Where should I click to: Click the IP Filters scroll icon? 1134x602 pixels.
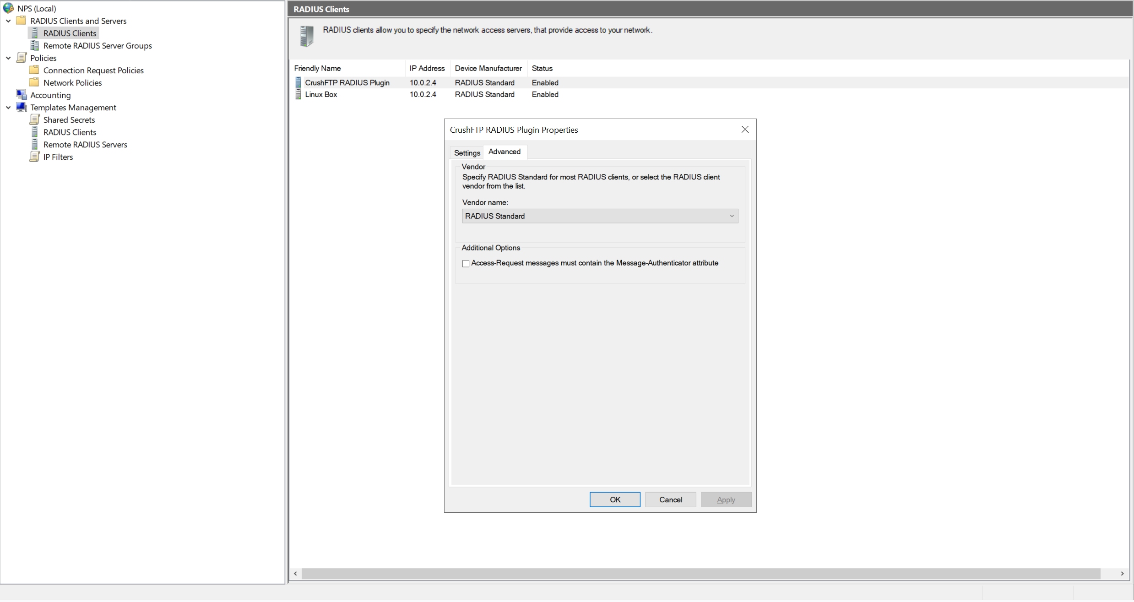(34, 157)
